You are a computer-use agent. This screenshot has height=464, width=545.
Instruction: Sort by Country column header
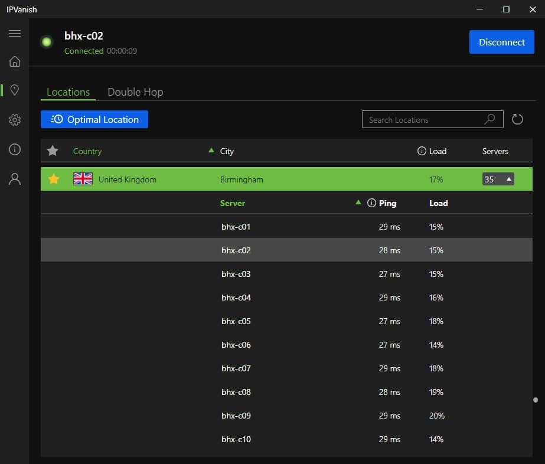[87, 151]
